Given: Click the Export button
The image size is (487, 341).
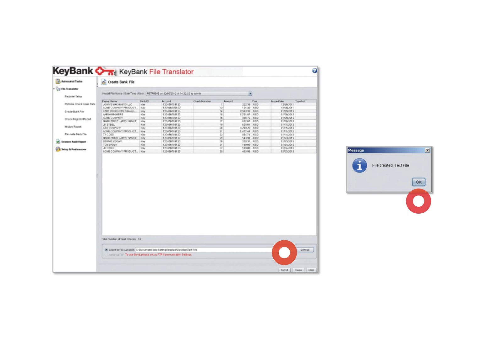Looking at the screenshot, I should pos(284,270).
